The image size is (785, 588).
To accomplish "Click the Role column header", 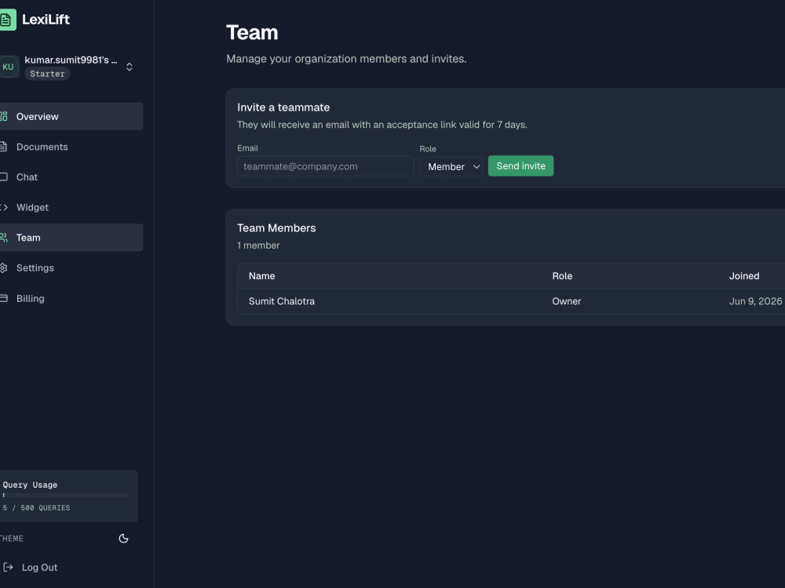I will pos(562,276).
